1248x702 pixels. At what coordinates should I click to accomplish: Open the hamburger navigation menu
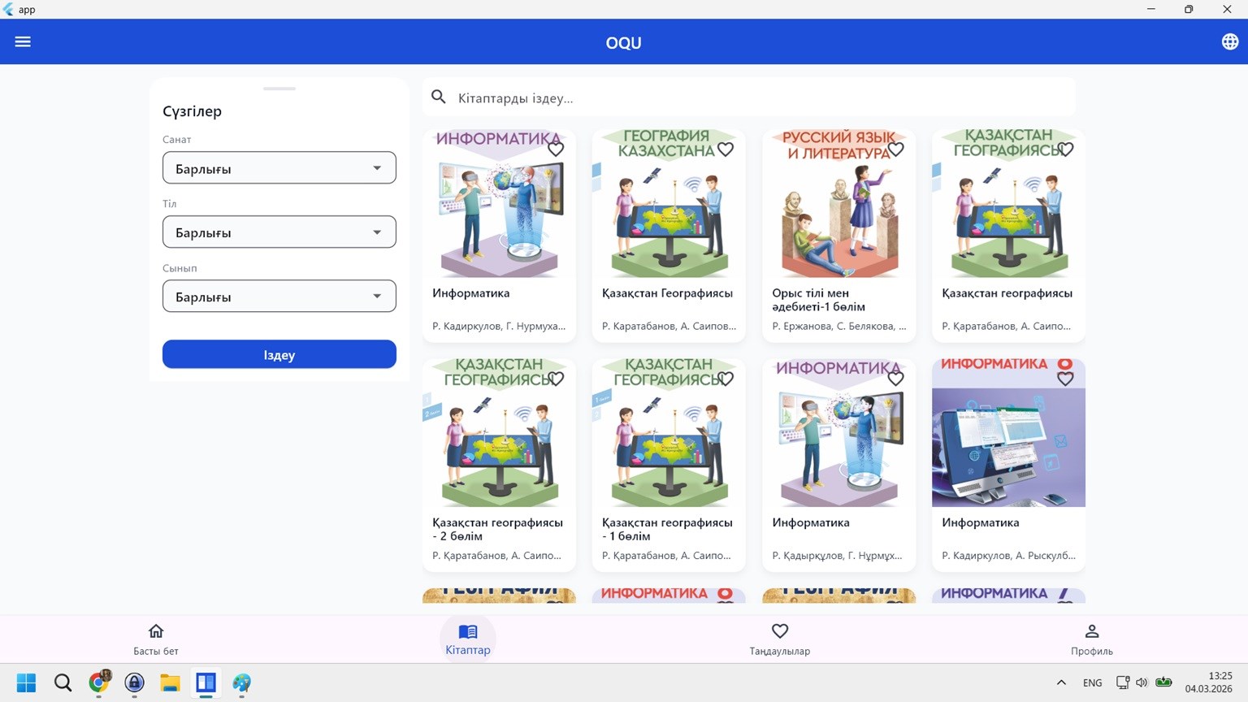(x=23, y=41)
